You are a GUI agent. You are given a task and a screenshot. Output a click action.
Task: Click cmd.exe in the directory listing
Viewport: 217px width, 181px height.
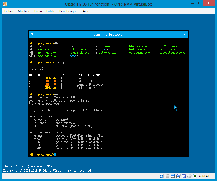(x=44, y=49)
